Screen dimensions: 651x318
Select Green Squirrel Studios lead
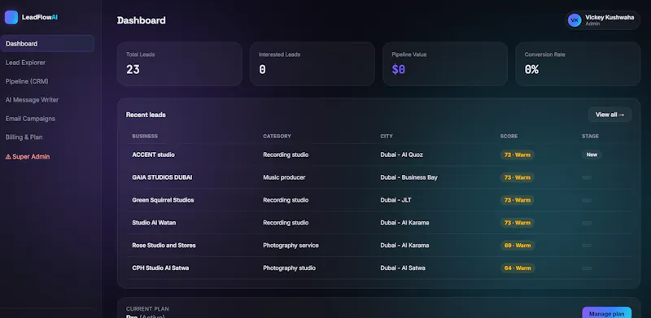[379, 200]
